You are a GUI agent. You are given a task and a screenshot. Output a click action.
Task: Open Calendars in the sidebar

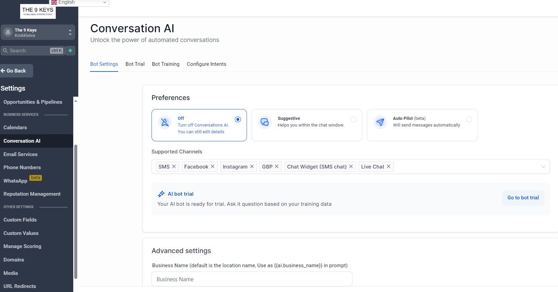click(15, 128)
